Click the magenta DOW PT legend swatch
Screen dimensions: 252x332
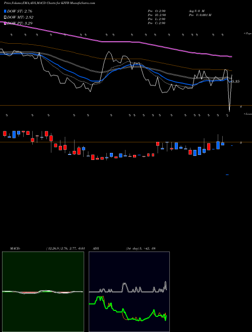tap(5, 23)
